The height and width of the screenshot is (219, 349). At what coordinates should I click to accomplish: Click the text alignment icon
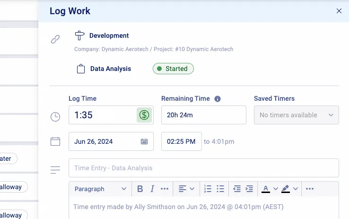[x=182, y=189]
